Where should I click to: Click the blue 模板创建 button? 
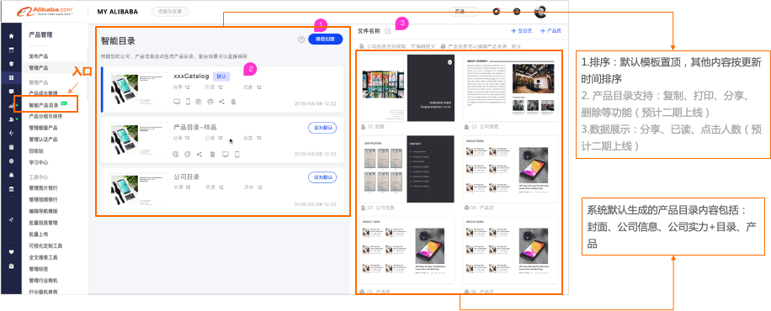pos(326,40)
